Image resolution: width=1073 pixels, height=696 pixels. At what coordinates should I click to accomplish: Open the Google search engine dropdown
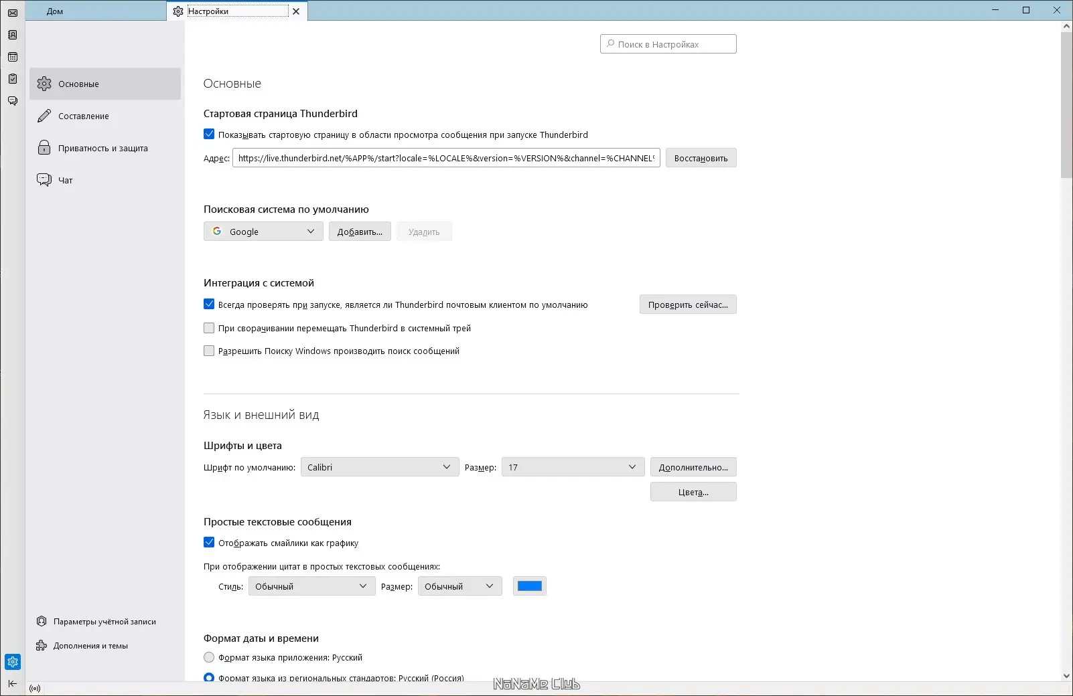coord(263,232)
